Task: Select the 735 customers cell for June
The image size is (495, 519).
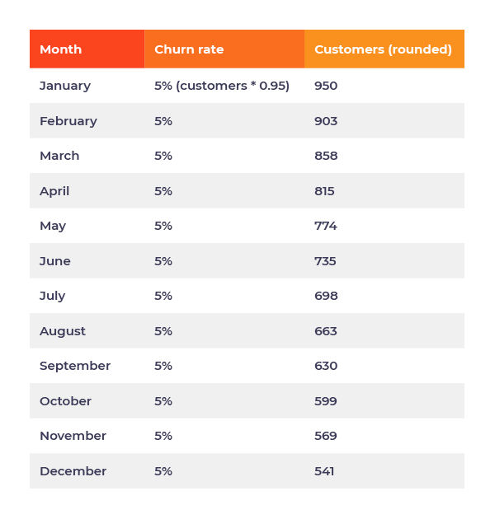Action: [325, 261]
